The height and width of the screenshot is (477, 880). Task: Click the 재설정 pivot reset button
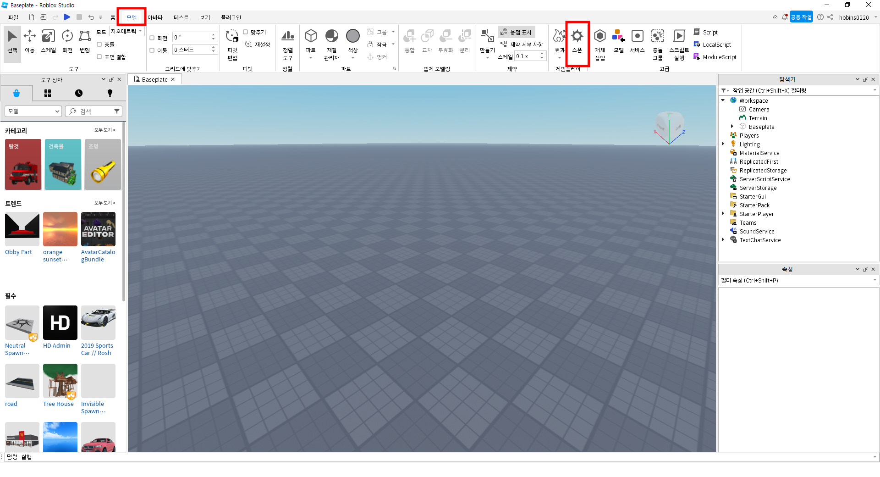point(258,44)
